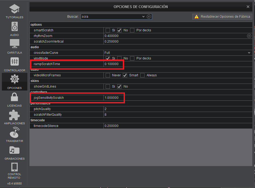Toggle vinylMode Si checkbox
255x188 pixels.
[108, 58]
